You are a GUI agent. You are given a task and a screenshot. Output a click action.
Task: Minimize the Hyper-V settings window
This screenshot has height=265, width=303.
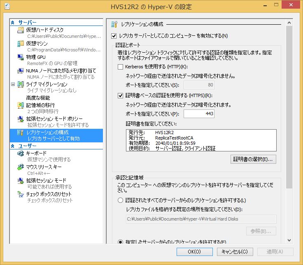265,5
